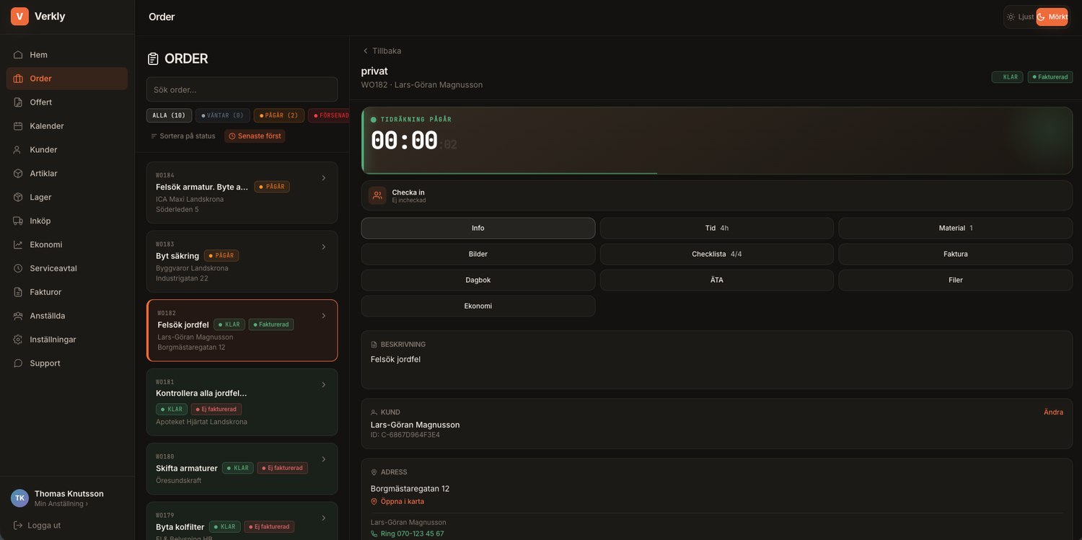Image resolution: width=1082 pixels, height=540 pixels.
Task: Click Ändra to change the customer
Action: pyautogui.click(x=1053, y=412)
